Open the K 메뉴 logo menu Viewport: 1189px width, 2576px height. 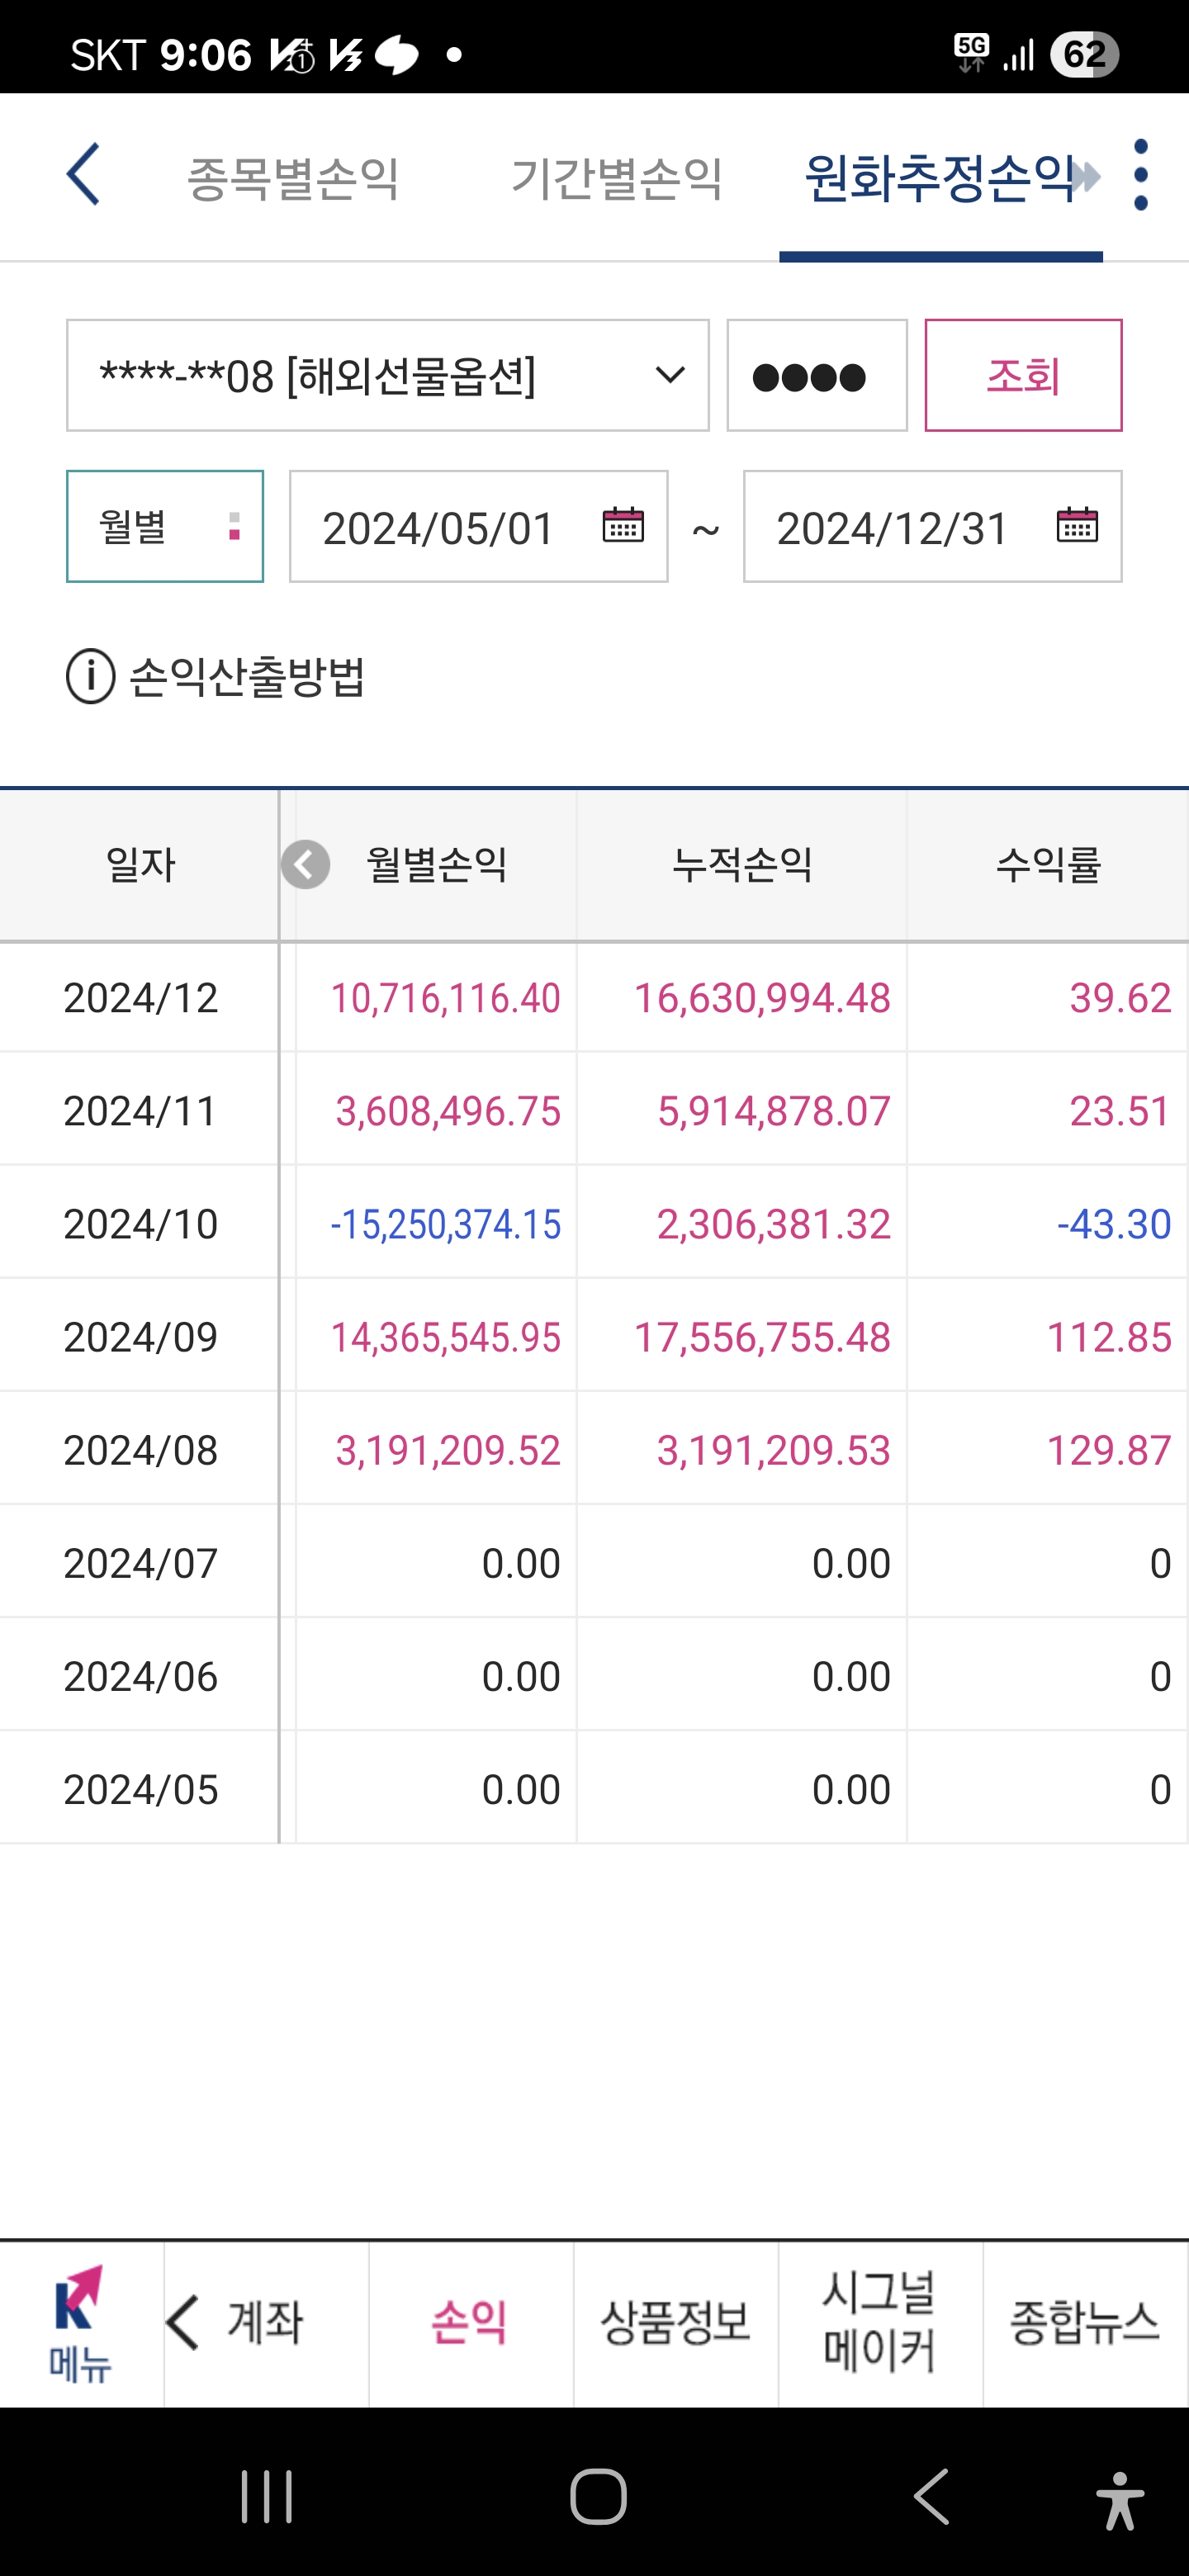80,2323
